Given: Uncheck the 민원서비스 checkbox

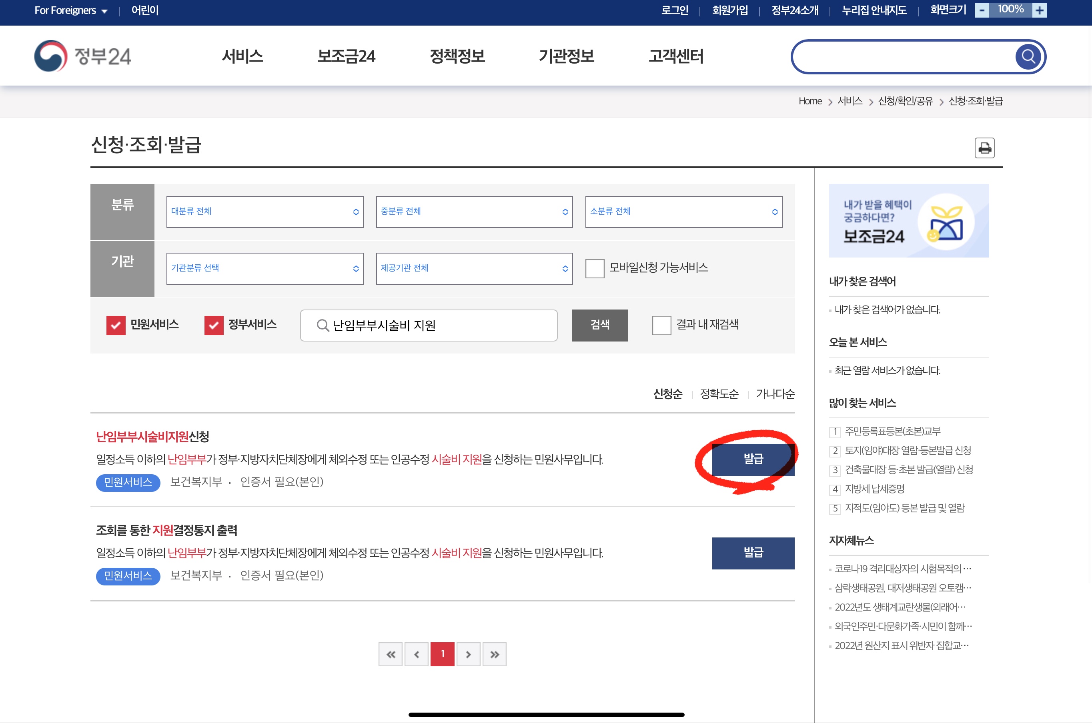Looking at the screenshot, I should coord(115,325).
